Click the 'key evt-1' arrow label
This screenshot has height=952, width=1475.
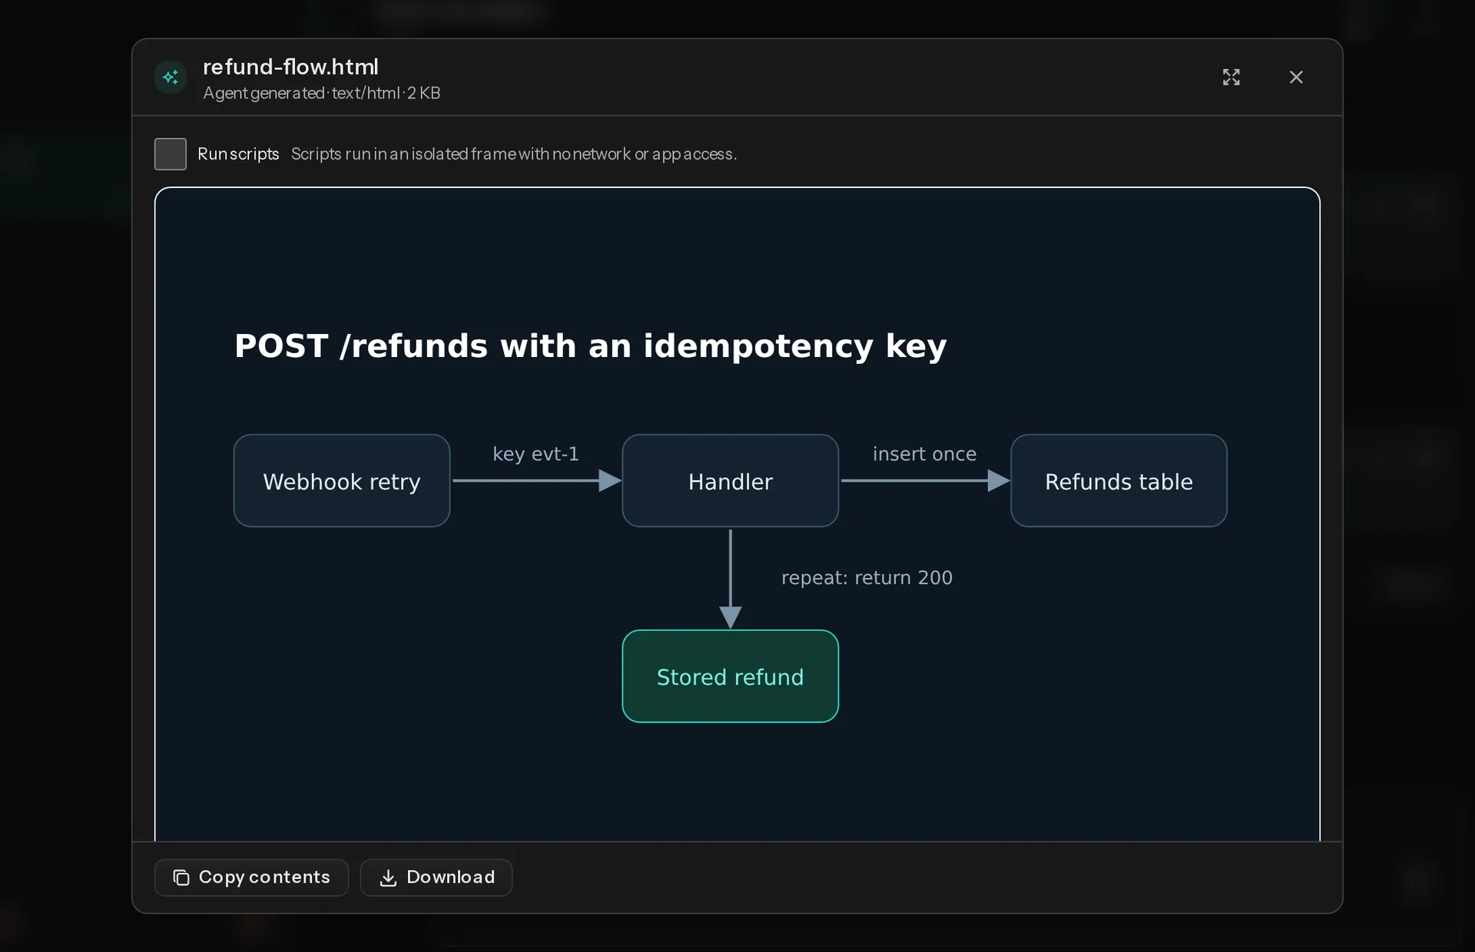click(x=535, y=454)
